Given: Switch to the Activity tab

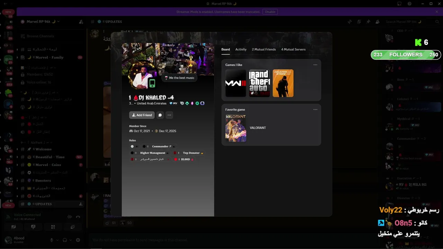Looking at the screenshot, I should tap(241, 49).
